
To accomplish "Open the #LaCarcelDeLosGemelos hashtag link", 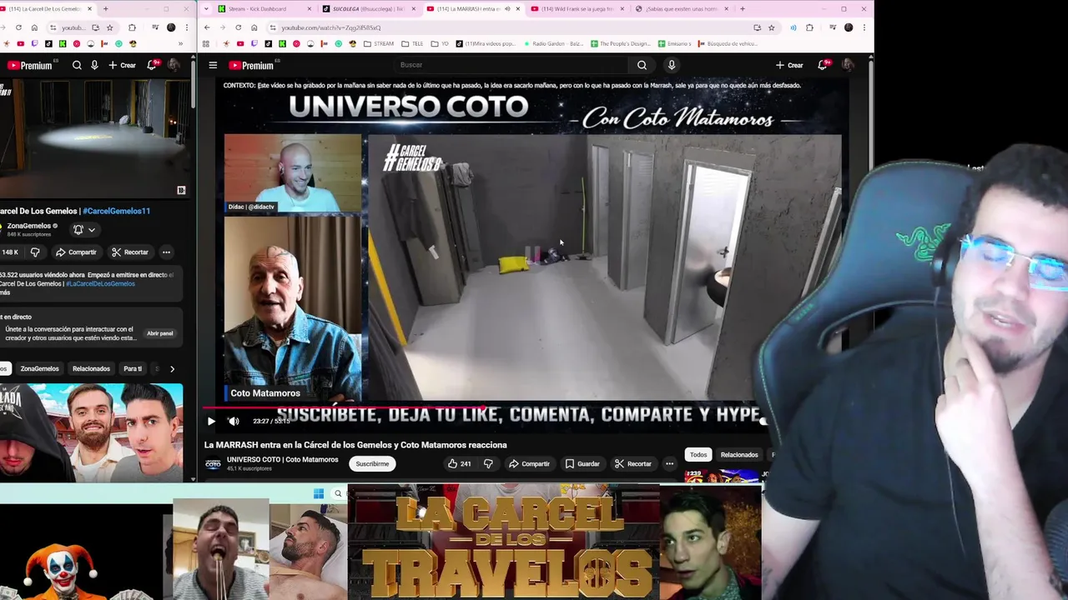I will tap(100, 283).
